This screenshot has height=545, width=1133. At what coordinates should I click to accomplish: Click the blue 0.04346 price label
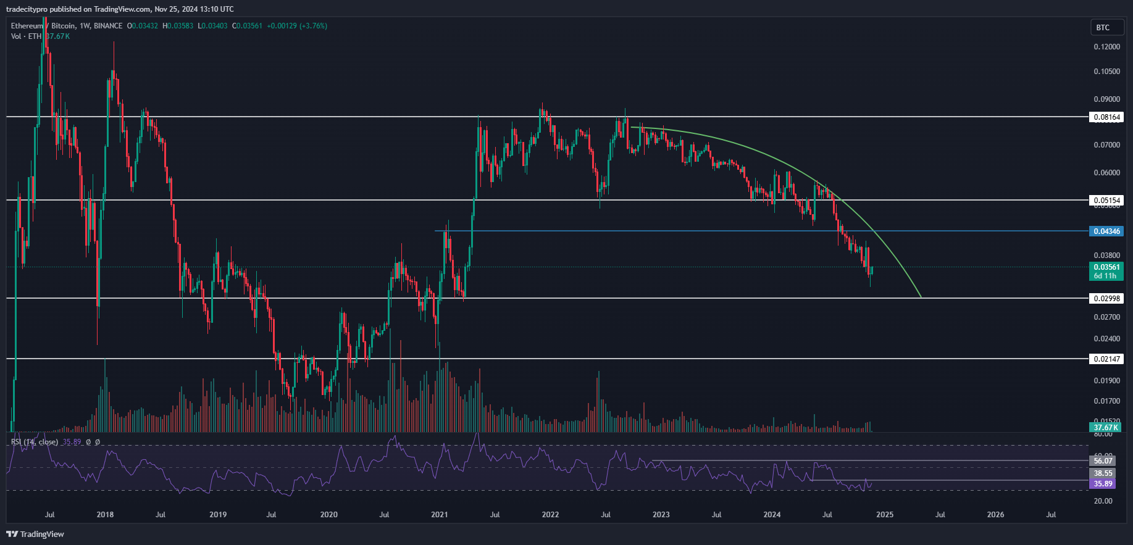(1107, 231)
